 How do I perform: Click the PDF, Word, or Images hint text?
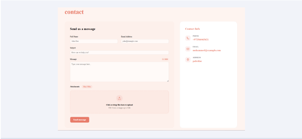coord(119,108)
